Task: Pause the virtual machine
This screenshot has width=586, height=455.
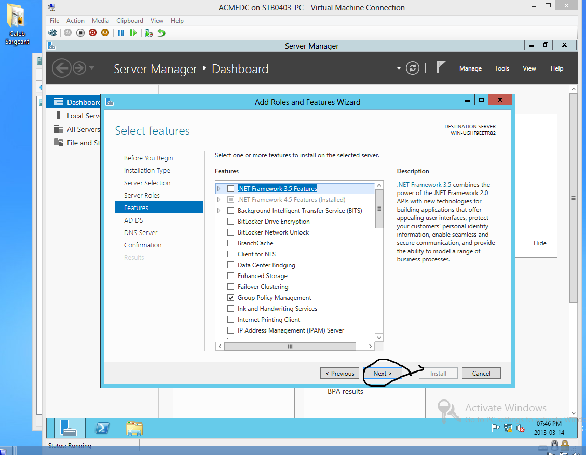Action: coord(121,33)
